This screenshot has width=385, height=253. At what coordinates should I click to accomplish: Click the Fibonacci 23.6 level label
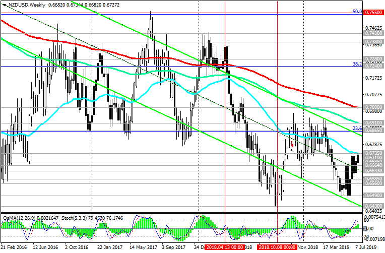tap(357, 128)
